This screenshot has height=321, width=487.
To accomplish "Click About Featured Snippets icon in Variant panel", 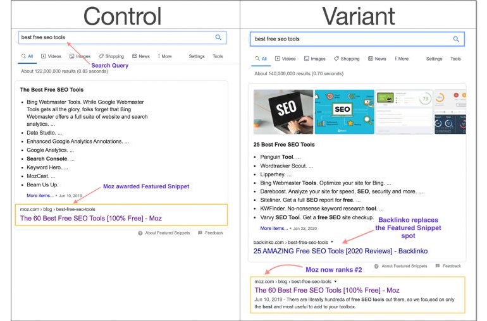I will coord(378,266).
